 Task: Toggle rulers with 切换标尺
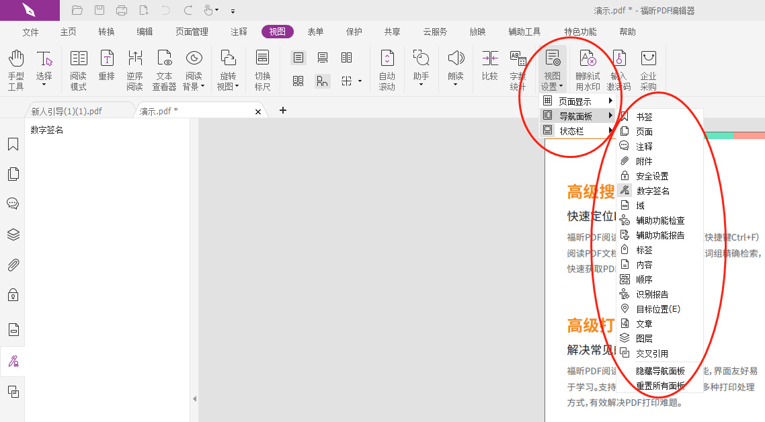click(x=262, y=67)
